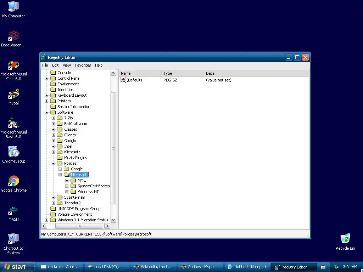
Task: Open the File menu
Action: pyautogui.click(x=45, y=65)
